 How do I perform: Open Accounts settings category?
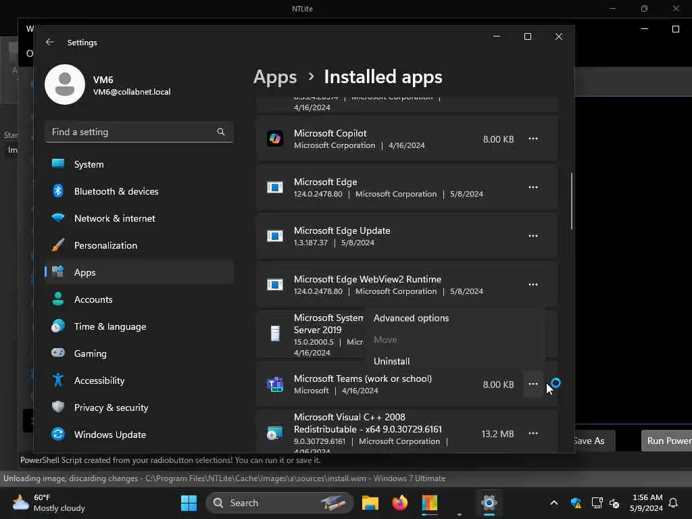139,299
